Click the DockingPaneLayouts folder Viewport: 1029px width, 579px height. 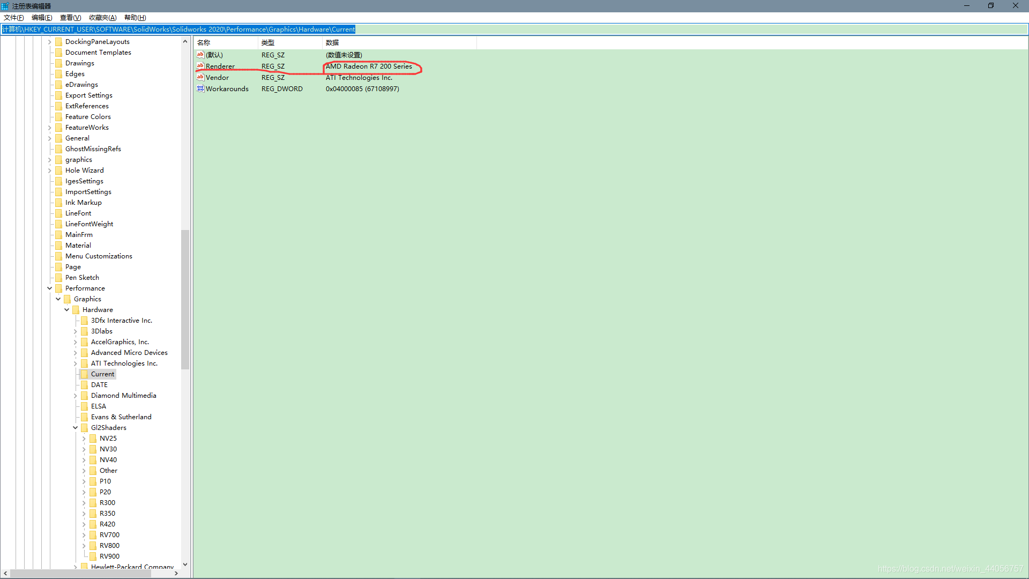(97, 41)
